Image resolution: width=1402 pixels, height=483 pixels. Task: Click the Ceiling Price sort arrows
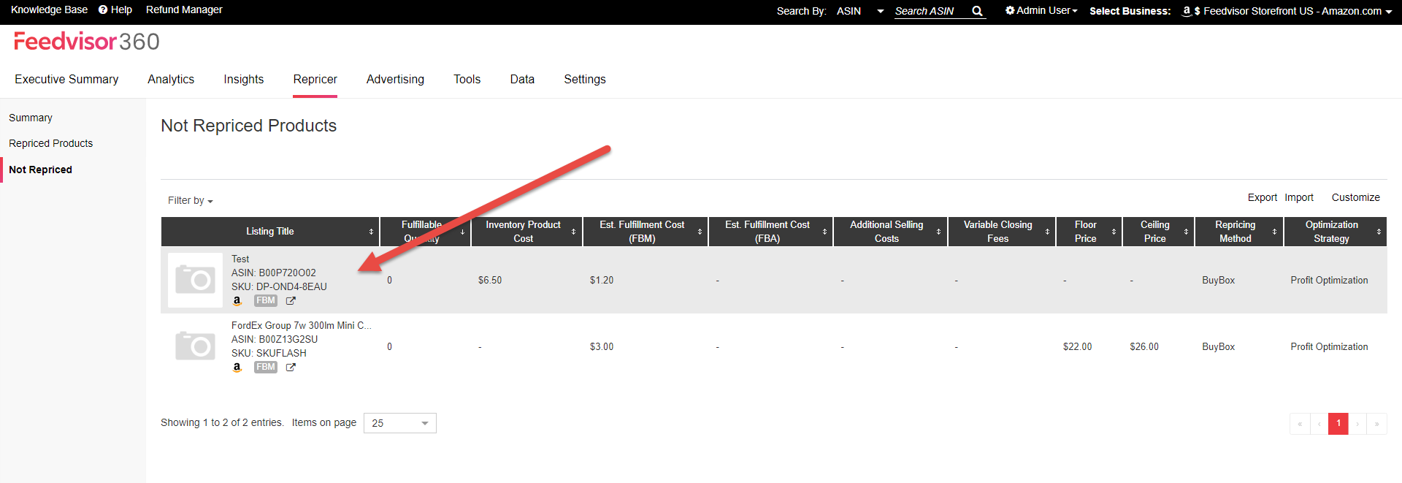tap(1186, 232)
